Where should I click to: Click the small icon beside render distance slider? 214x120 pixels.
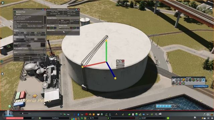coord(44,50)
